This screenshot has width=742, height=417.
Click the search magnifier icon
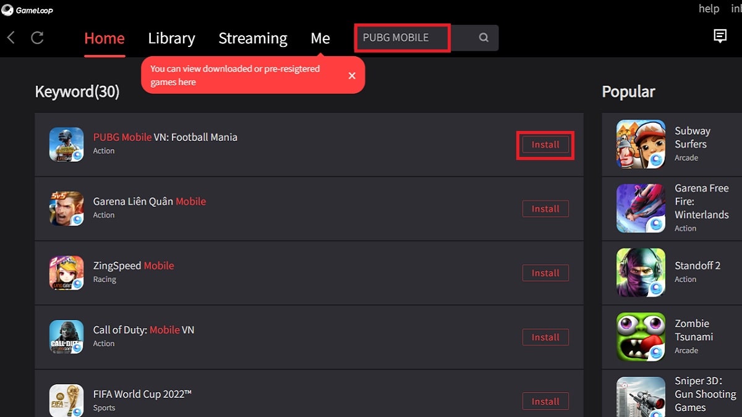pos(484,38)
